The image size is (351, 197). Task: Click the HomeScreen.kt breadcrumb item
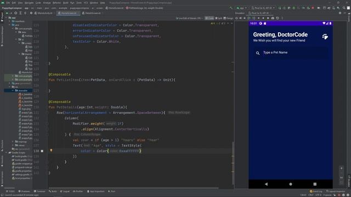(115, 8)
